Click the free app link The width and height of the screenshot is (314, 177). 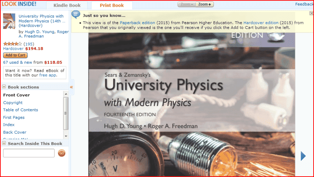coord(47,75)
